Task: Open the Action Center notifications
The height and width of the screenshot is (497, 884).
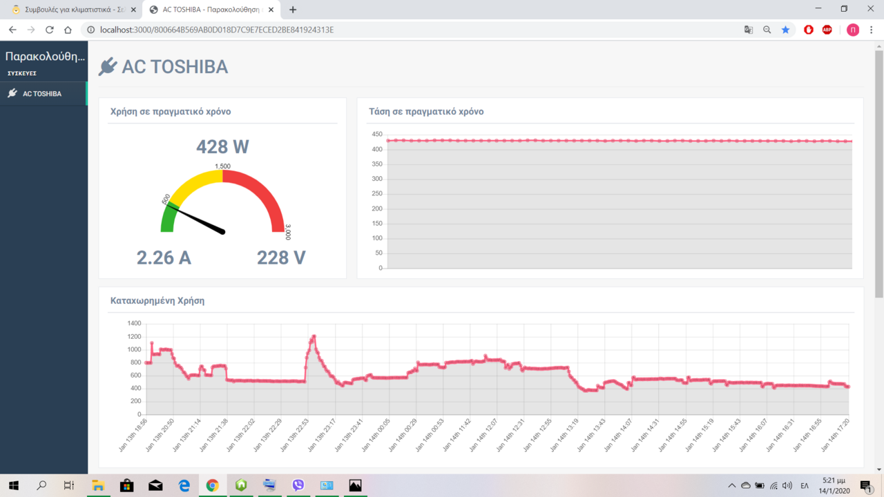Action: point(865,485)
